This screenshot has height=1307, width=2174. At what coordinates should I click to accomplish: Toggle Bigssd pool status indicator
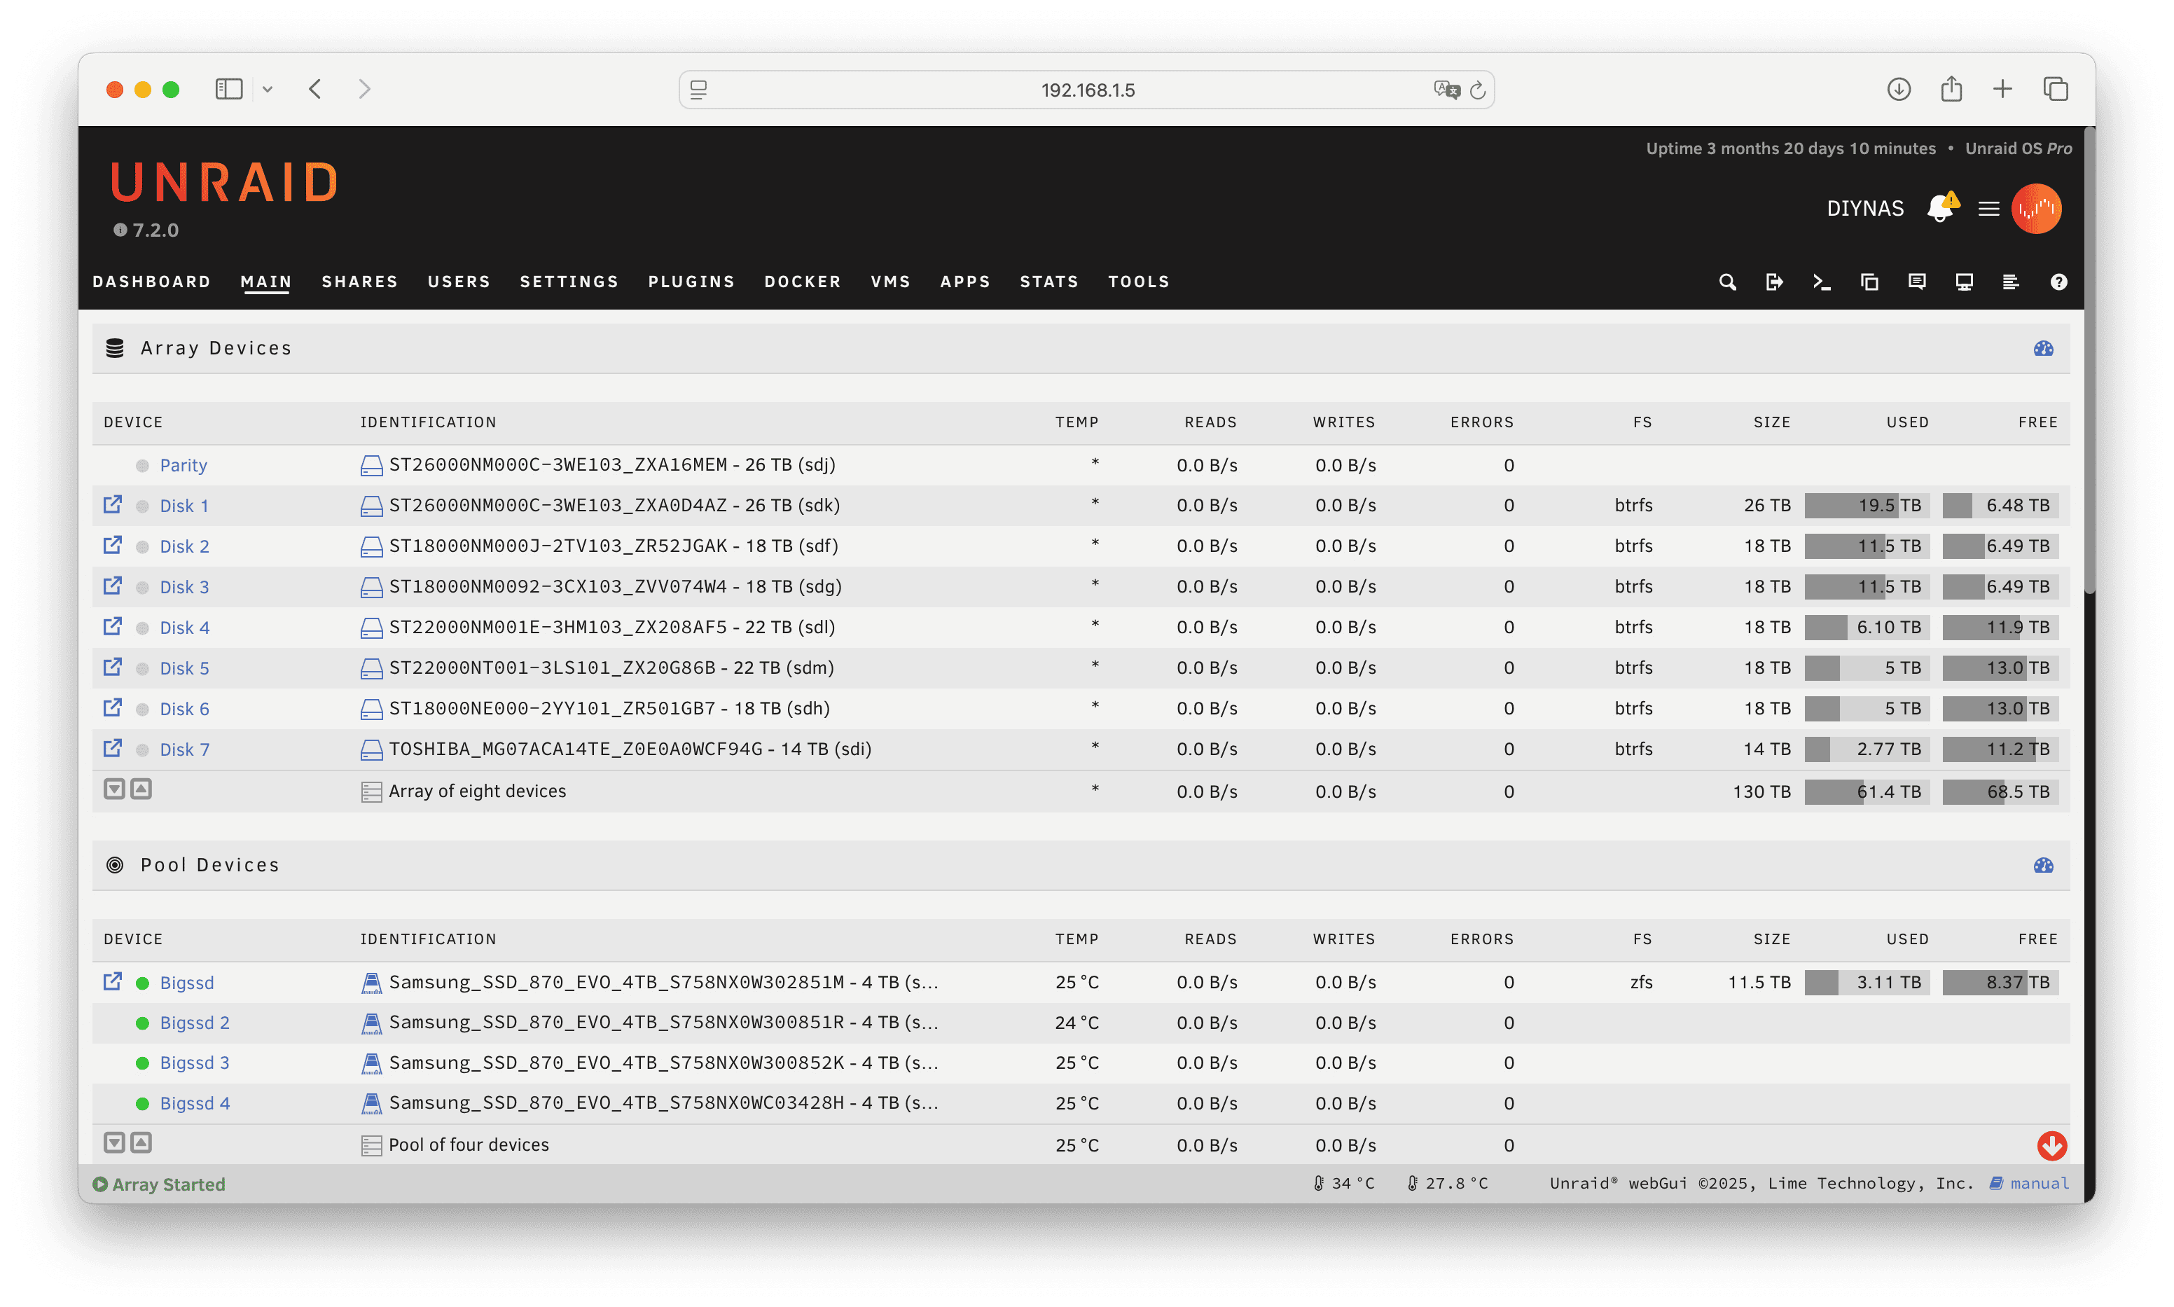143,983
